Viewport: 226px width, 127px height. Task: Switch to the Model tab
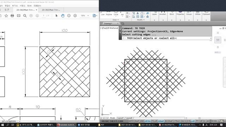coord(112,118)
